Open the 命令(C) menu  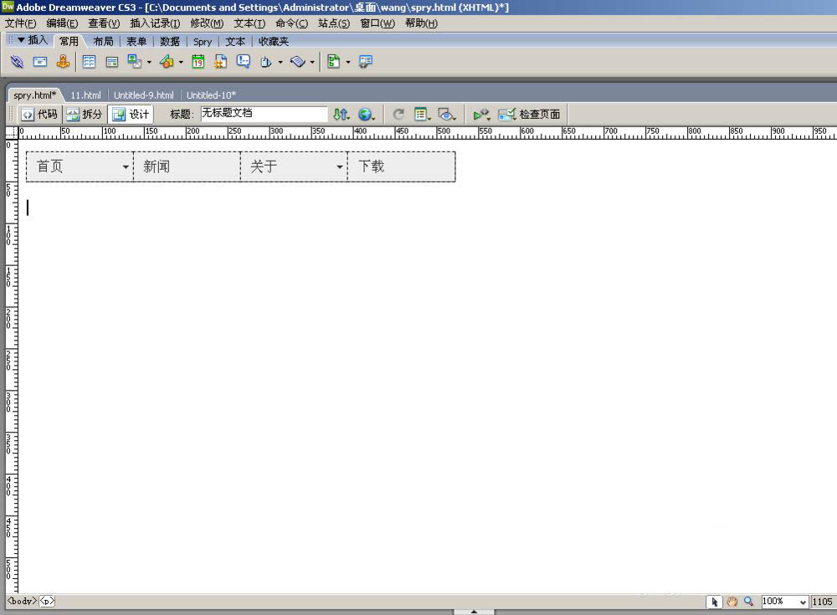tap(291, 23)
